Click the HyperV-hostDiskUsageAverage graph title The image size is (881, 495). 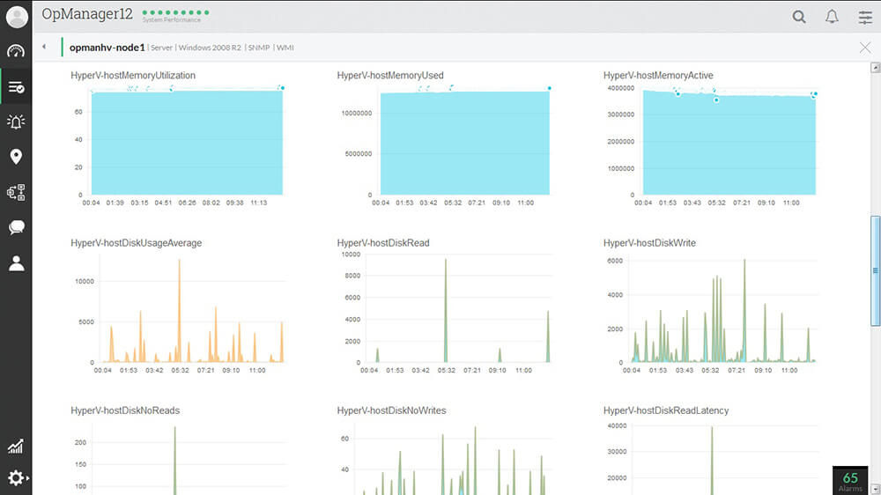(136, 243)
